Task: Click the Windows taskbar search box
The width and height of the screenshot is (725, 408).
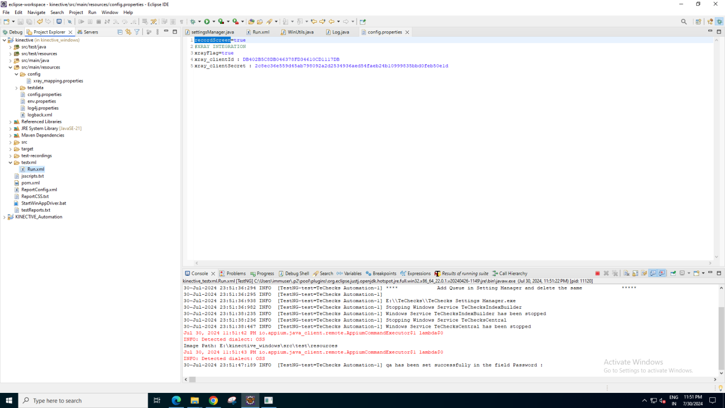Action: click(83, 400)
